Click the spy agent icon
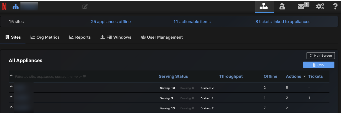Screen dimensions: 341x113 (282, 7)
